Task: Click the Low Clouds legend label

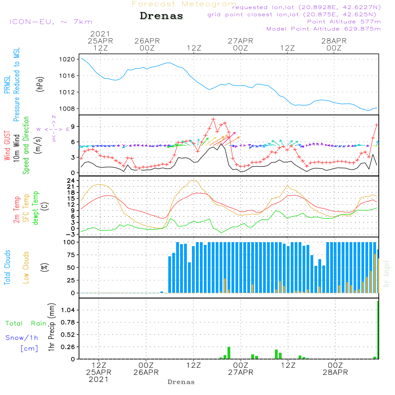Action: pyautogui.click(x=26, y=267)
